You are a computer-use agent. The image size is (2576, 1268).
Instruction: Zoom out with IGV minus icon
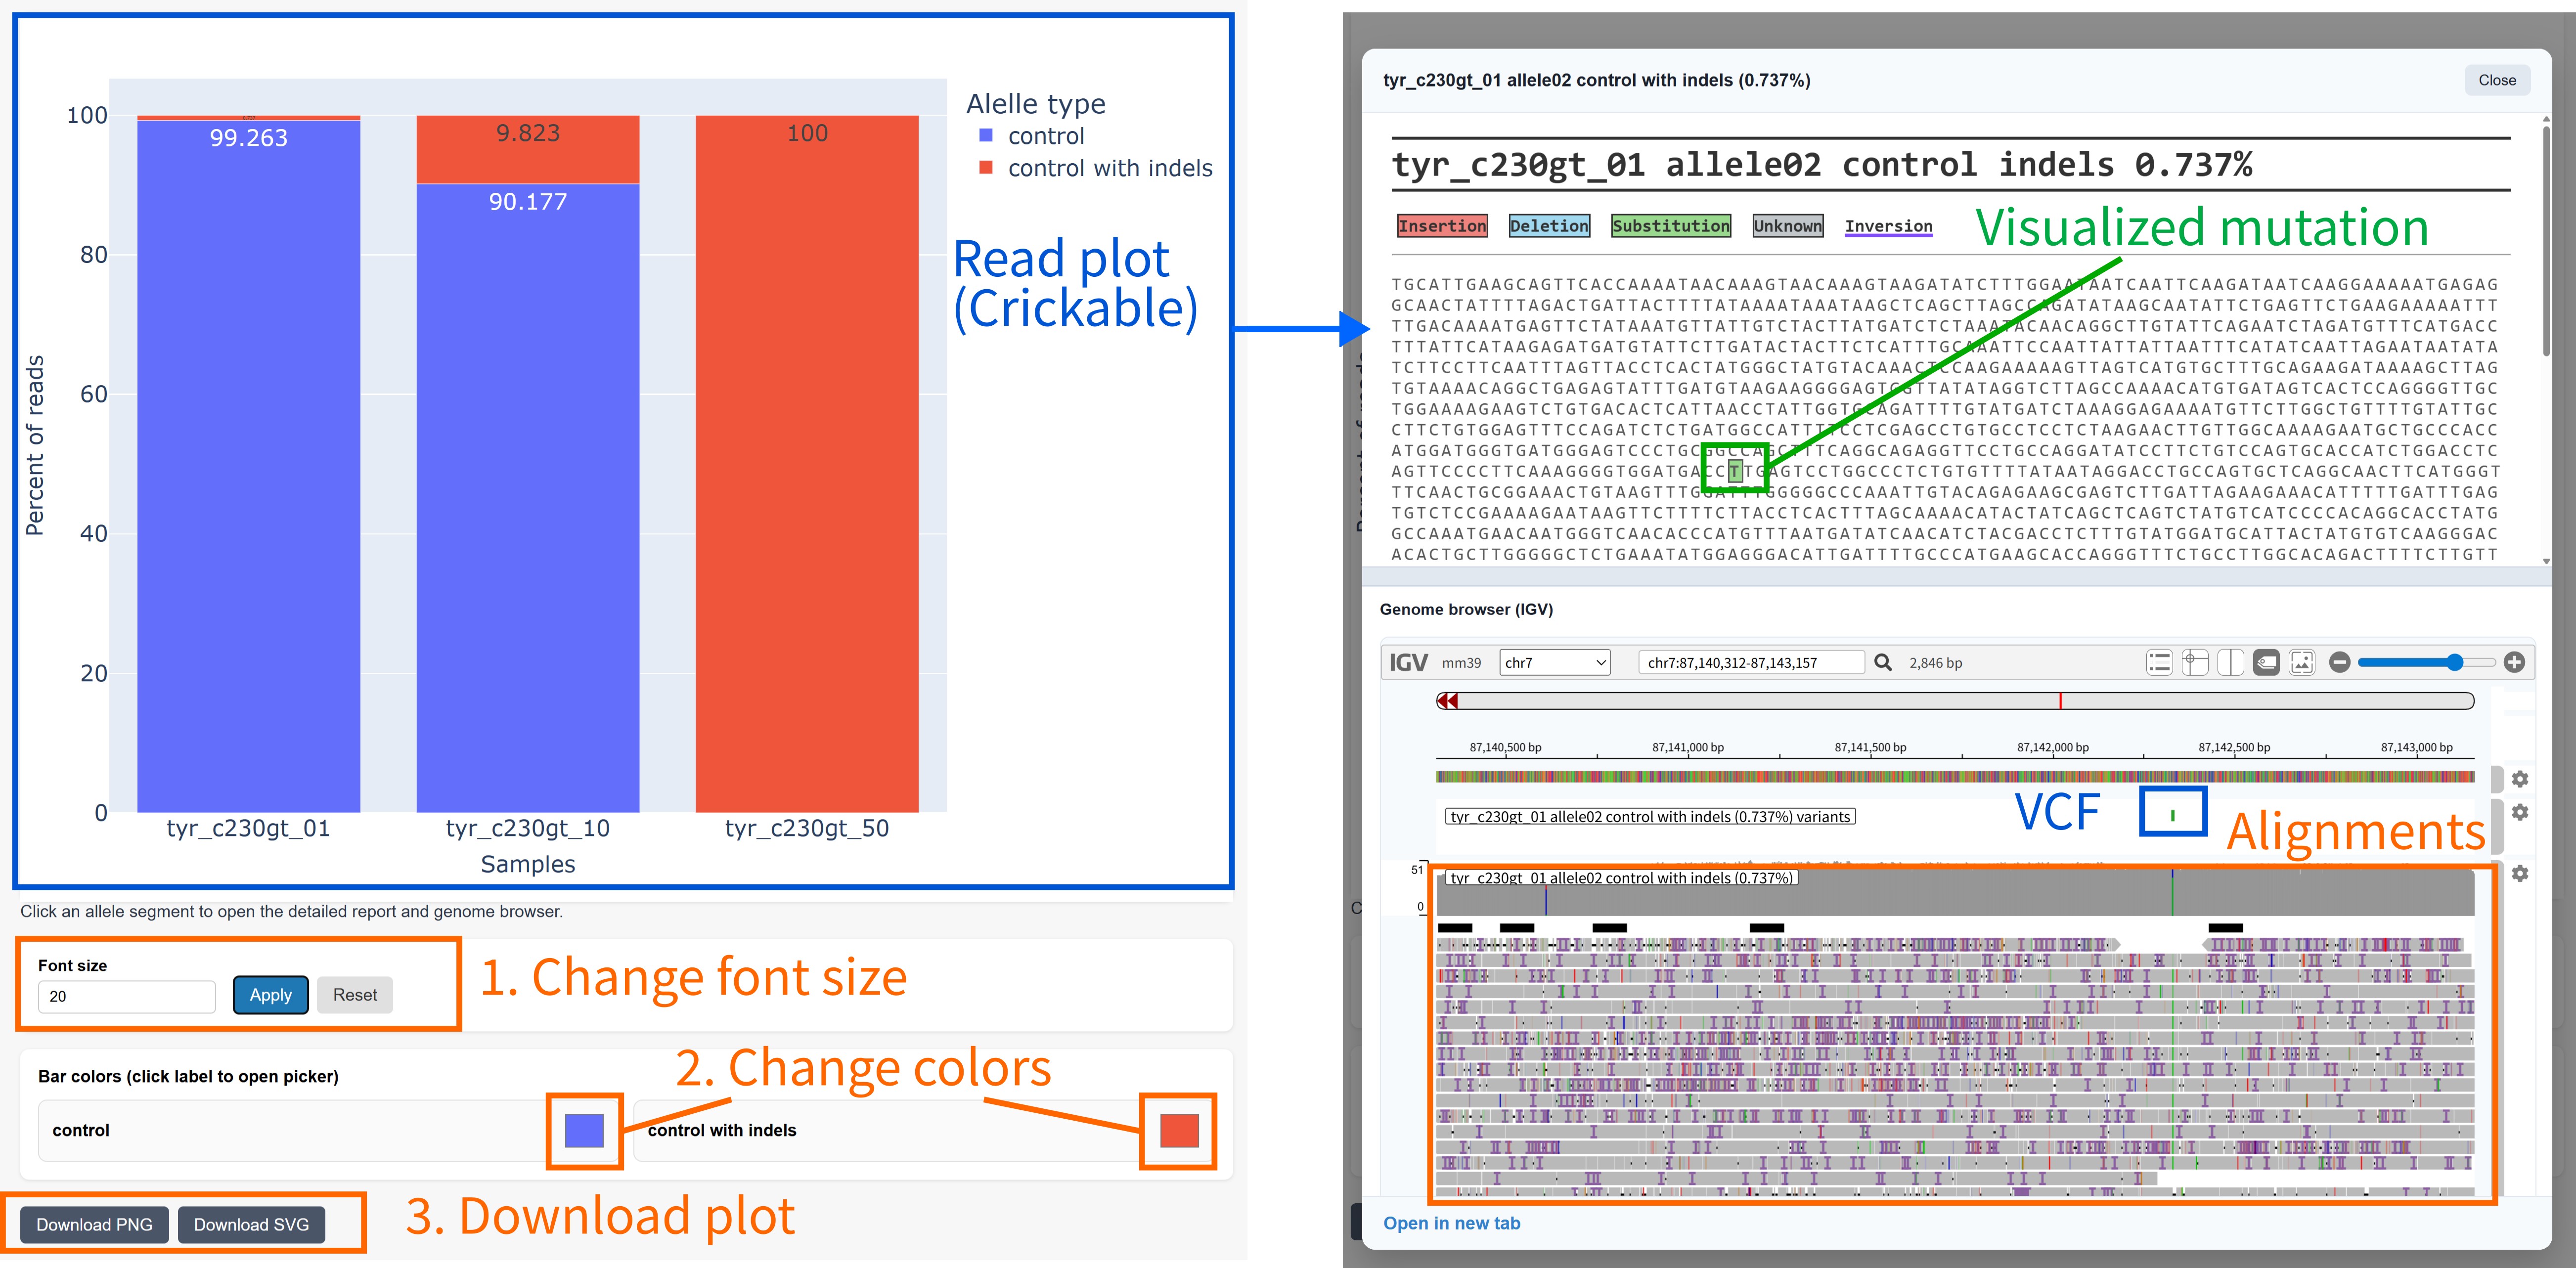[x=2339, y=662]
